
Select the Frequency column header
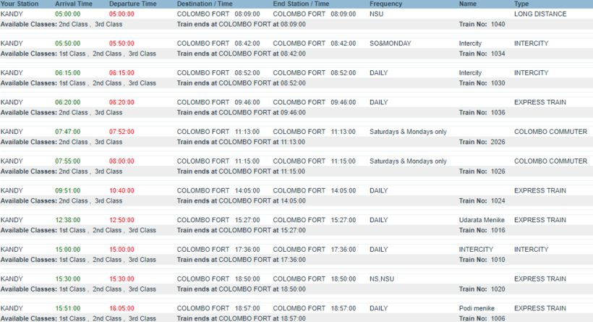pos(386,4)
